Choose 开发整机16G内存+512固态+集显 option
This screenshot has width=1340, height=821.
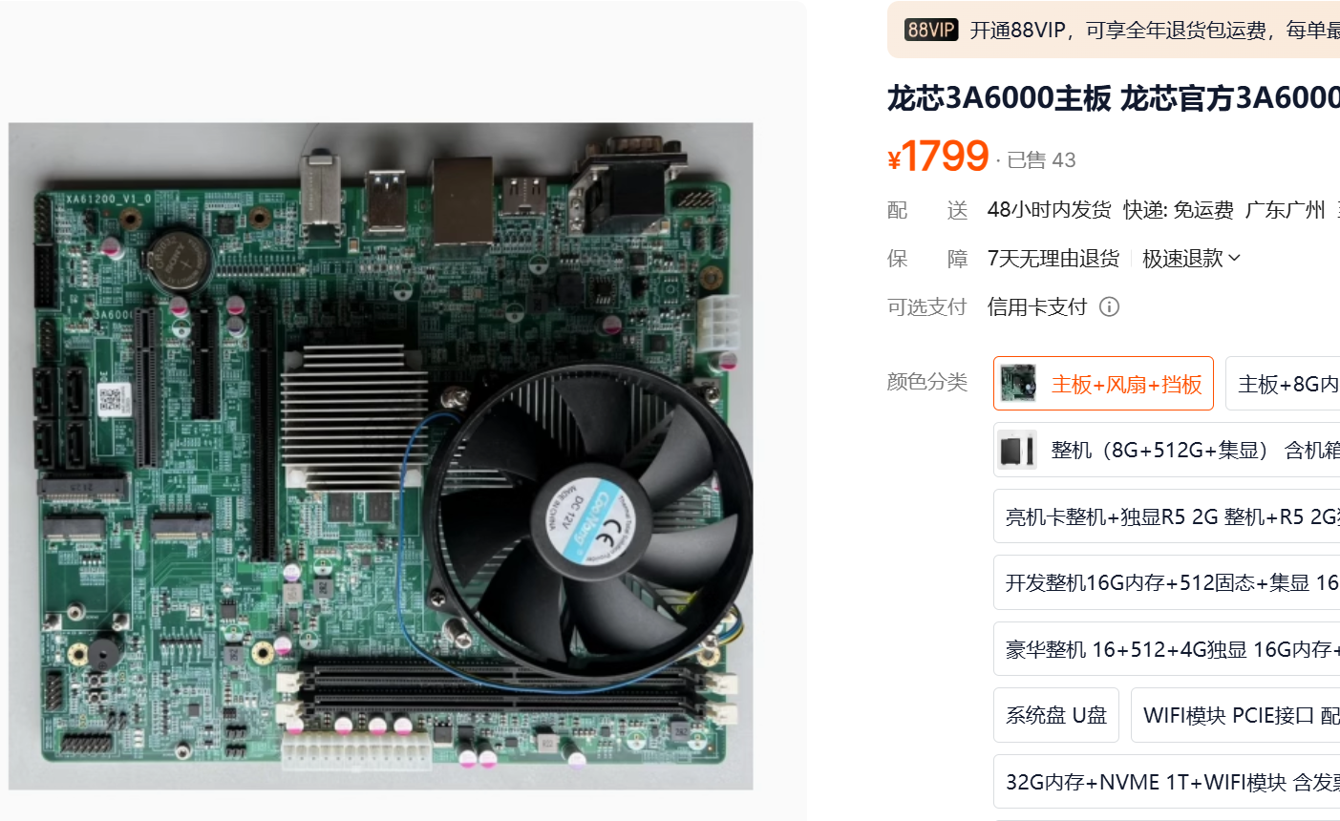click(x=1167, y=582)
